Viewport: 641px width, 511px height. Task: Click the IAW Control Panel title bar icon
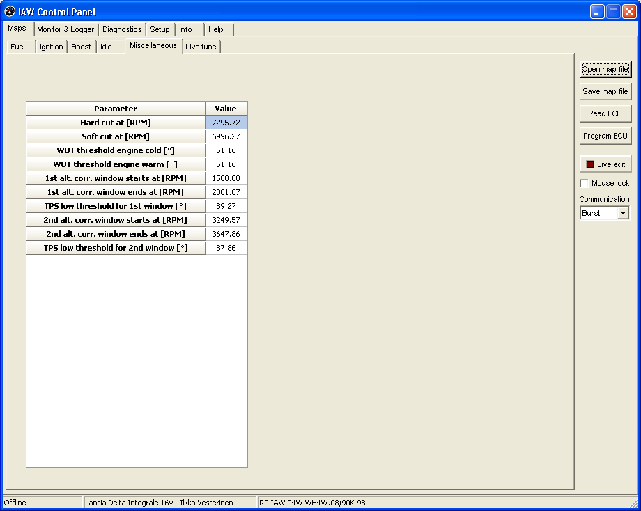pos(10,11)
